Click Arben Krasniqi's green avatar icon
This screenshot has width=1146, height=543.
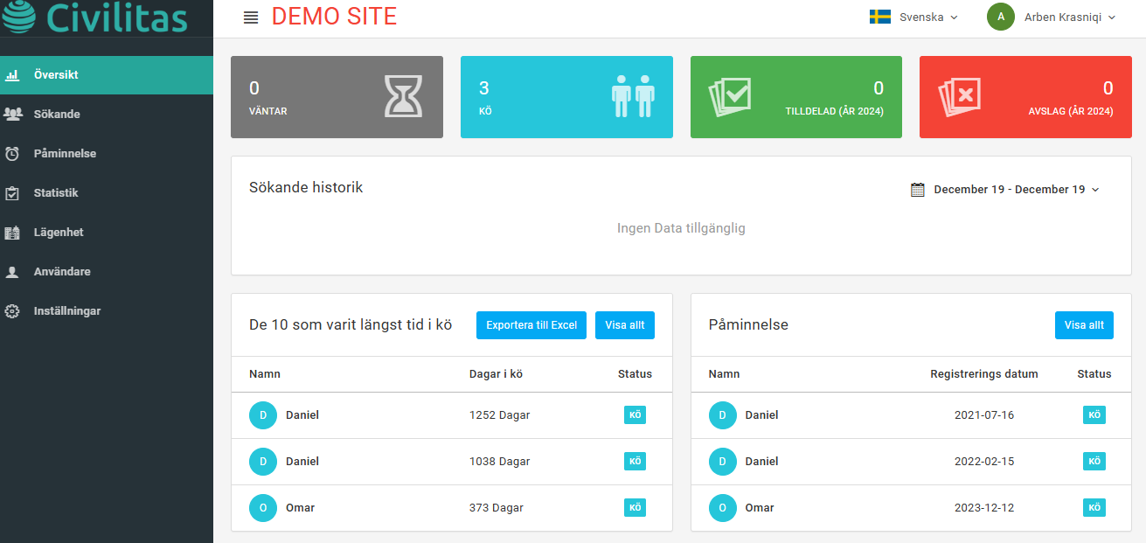click(1000, 17)
